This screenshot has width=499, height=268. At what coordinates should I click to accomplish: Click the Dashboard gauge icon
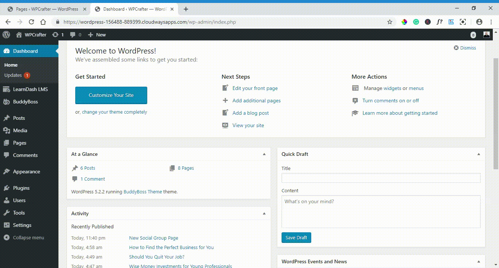(7, 51)
